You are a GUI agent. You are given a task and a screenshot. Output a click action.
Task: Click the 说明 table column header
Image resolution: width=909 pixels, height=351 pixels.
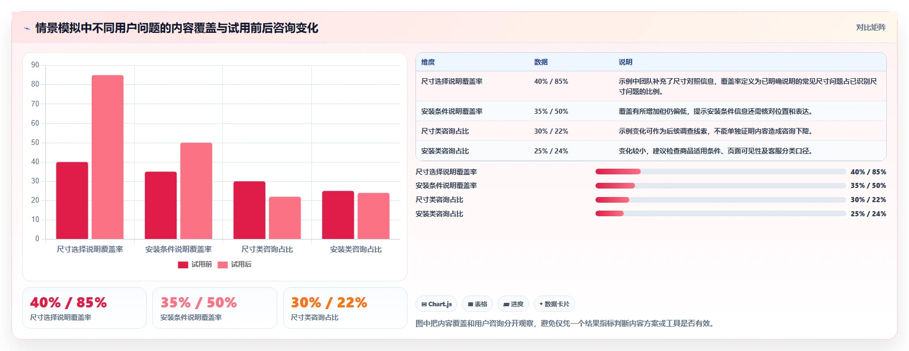coord(625,62)
